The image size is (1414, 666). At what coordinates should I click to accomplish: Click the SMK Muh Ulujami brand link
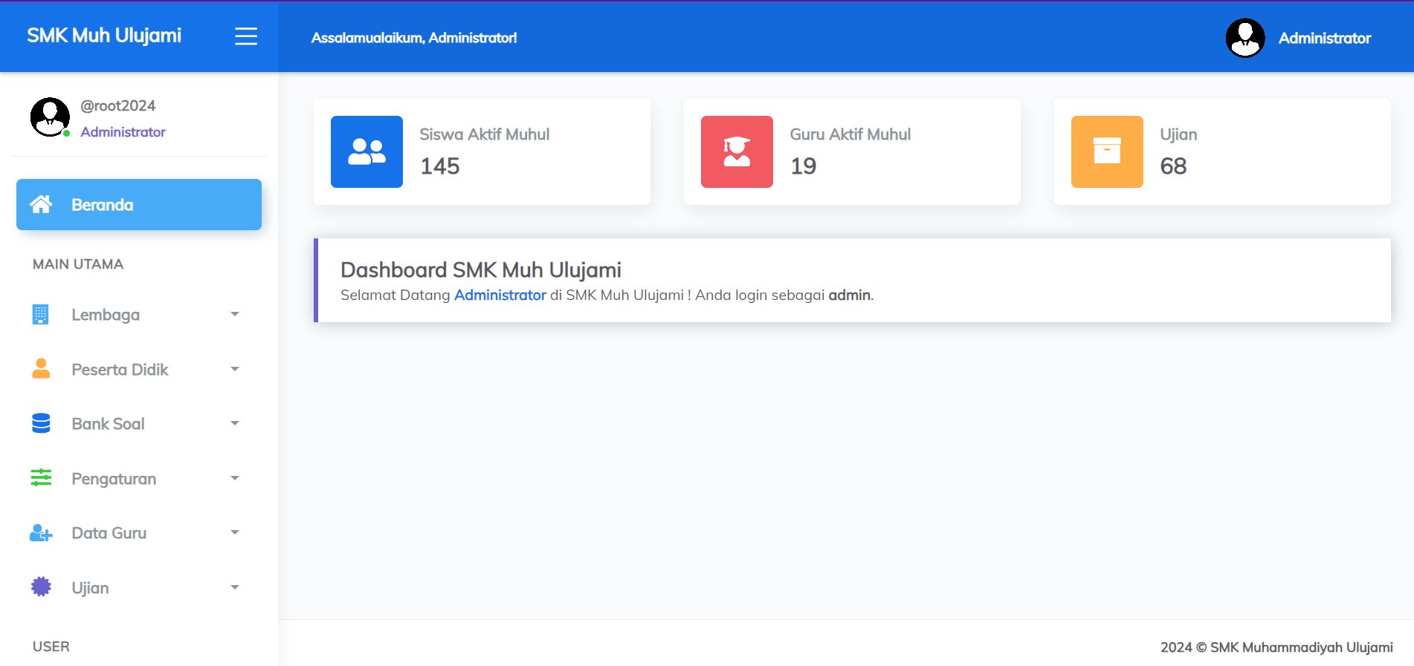click(x=104, y=36)
